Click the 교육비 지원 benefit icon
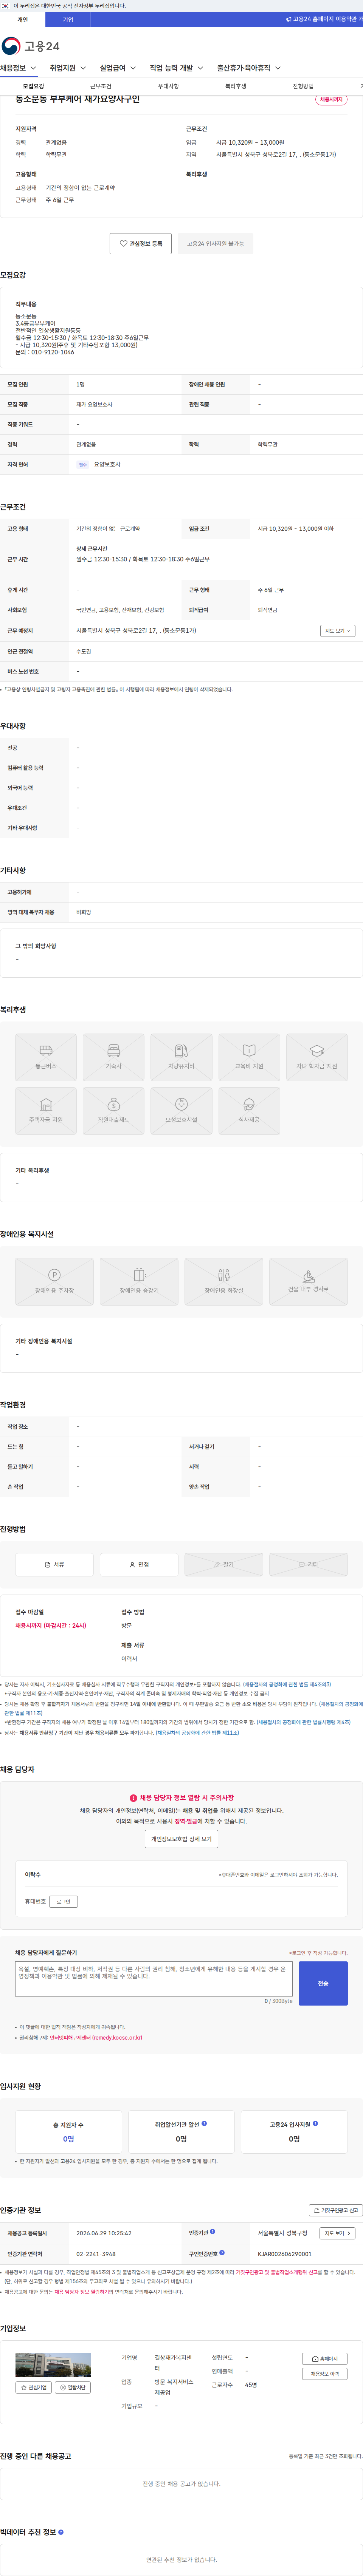This screenshot has height=2576, width=363. (x=249, y=1057)
